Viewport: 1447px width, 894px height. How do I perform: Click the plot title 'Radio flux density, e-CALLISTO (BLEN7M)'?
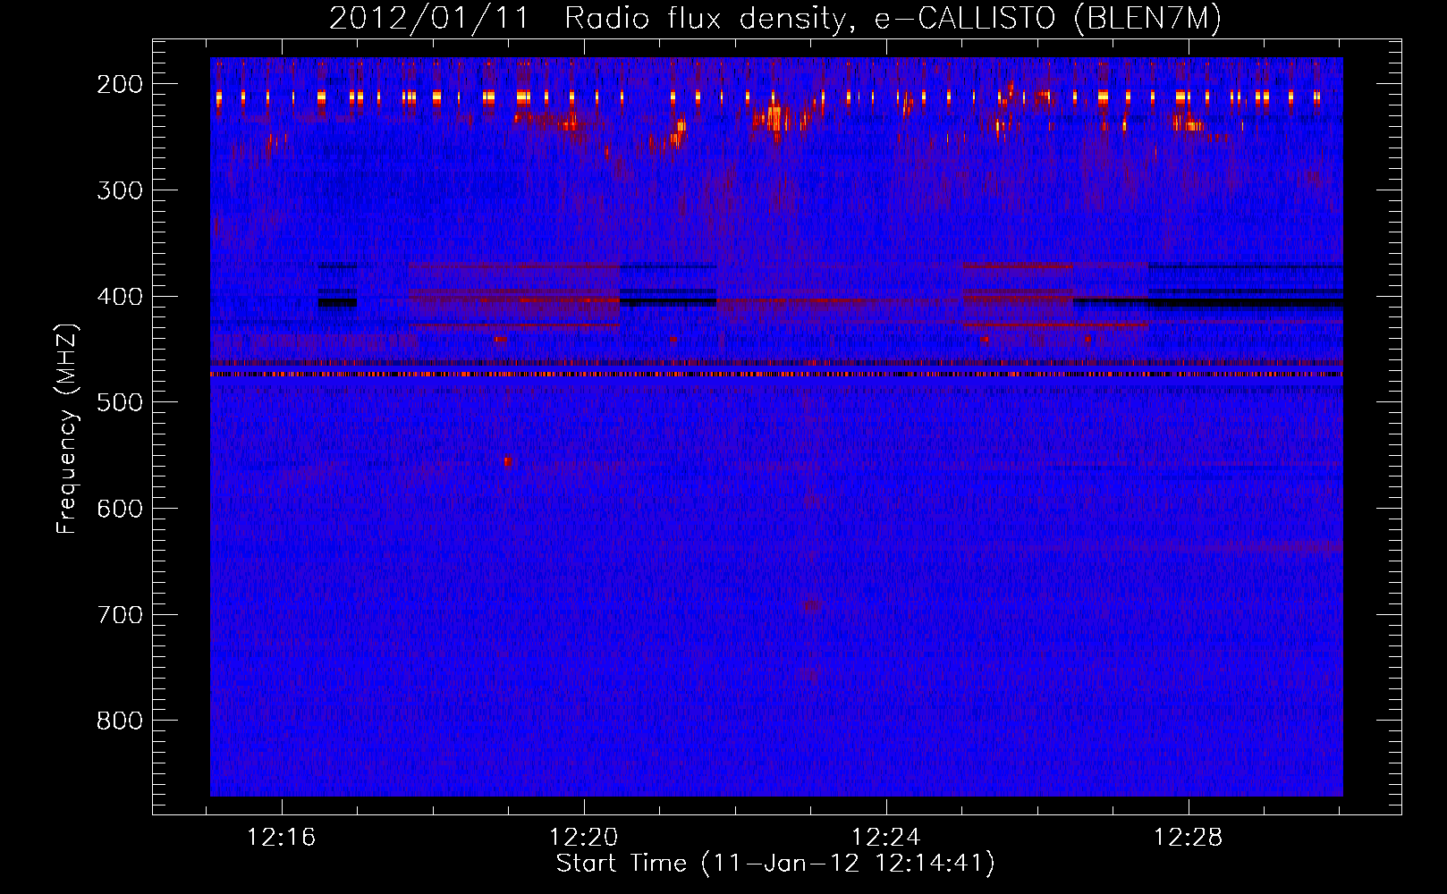[x=893, y=19]
